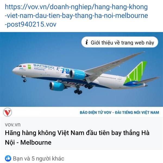Click the landing gear in the preview photo
The height and width of the screenshot is (163, 163).
[x=78, y=92]
